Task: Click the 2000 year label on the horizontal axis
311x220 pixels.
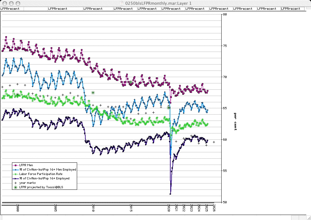Action: point(18,208)
